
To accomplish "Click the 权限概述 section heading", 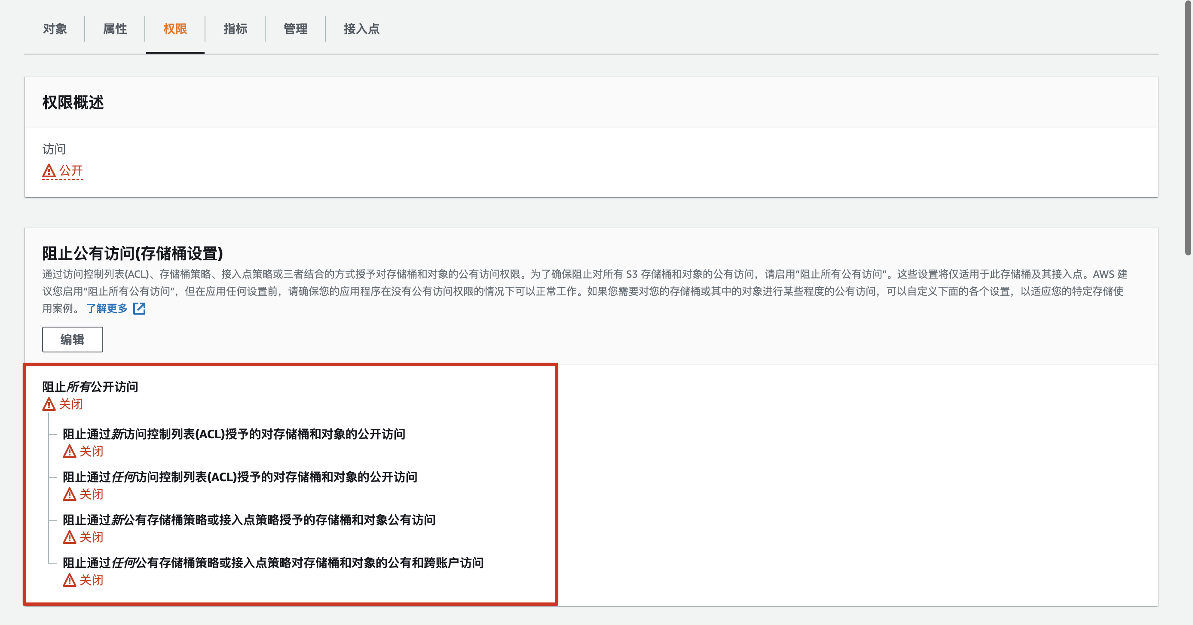I will click(73, 102).
